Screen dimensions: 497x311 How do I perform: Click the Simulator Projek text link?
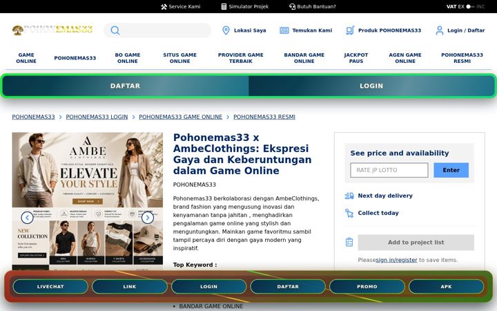point(248,6)
